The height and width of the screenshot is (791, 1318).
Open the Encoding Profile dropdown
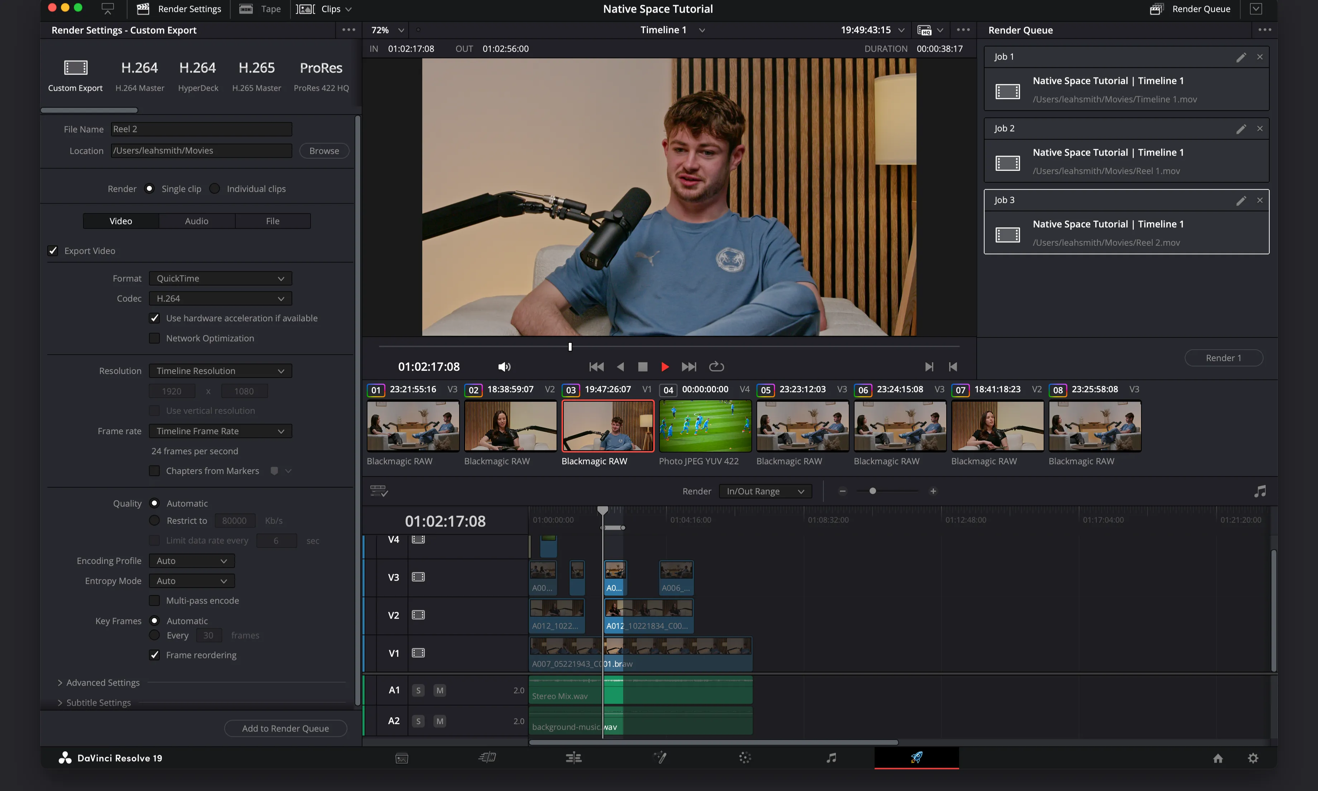click(192, 561)
